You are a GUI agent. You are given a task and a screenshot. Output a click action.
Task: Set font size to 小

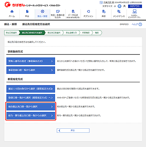click(115, 6)
